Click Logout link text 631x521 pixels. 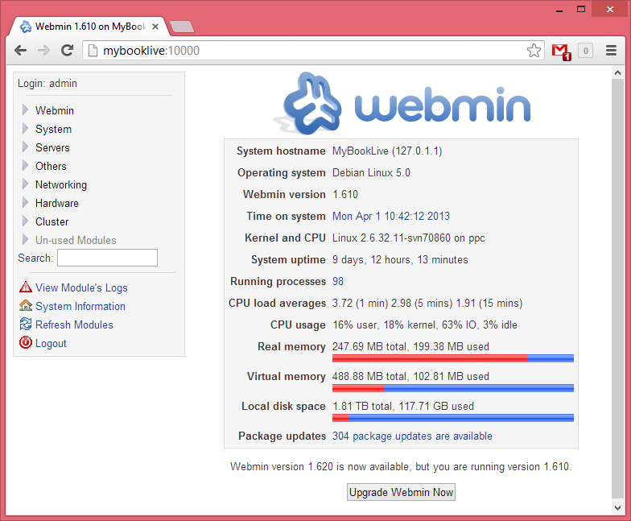click(51, 343)
